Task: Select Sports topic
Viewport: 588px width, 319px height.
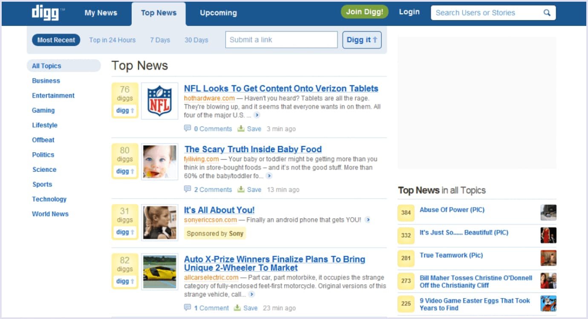Action: pyautogui.click(x=42, y=184)
